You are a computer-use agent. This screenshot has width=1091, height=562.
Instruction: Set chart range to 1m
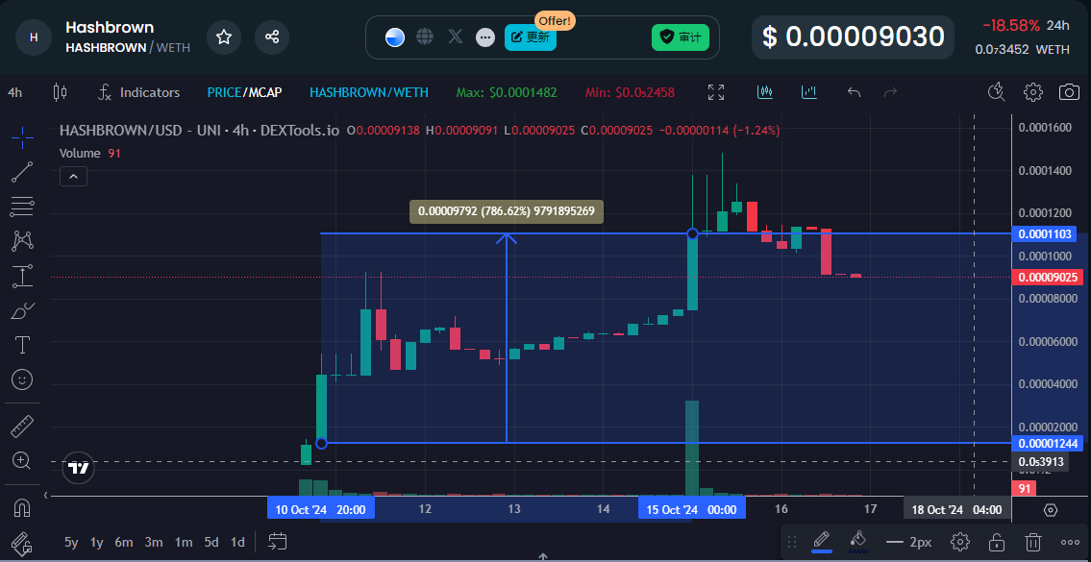(184, 542)
